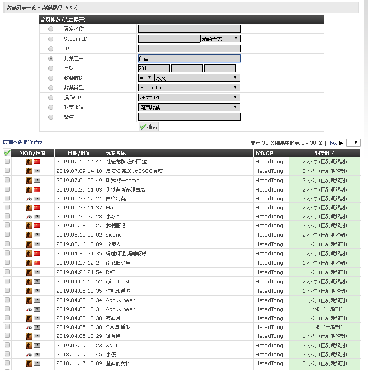Click the China flag in the 南城旧少年 row
The width and height of the screenshot is (368, 370).
coord(37,263)
